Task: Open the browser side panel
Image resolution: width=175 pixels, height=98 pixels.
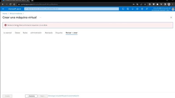Action: (165, 4)
